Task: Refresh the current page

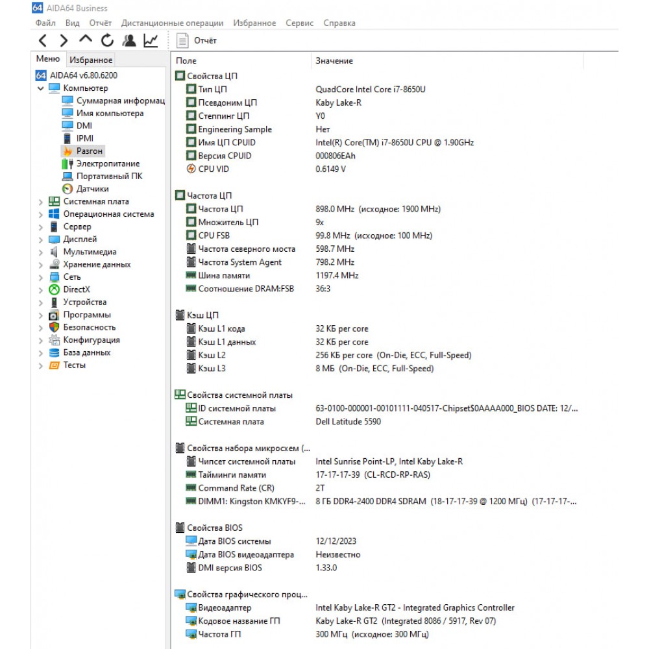Action: [107, 40]
